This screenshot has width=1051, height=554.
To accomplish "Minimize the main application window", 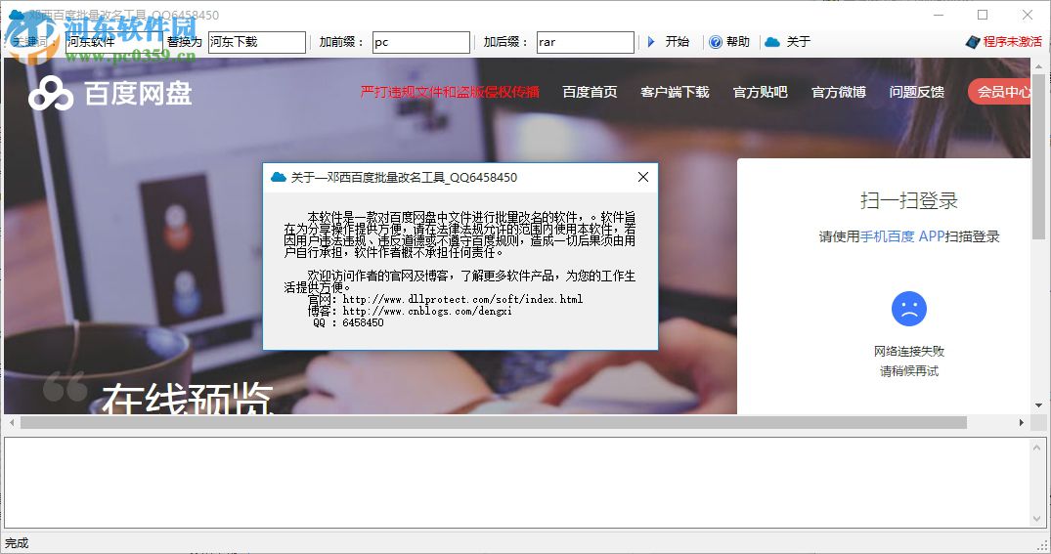I will tap(939, 15).
